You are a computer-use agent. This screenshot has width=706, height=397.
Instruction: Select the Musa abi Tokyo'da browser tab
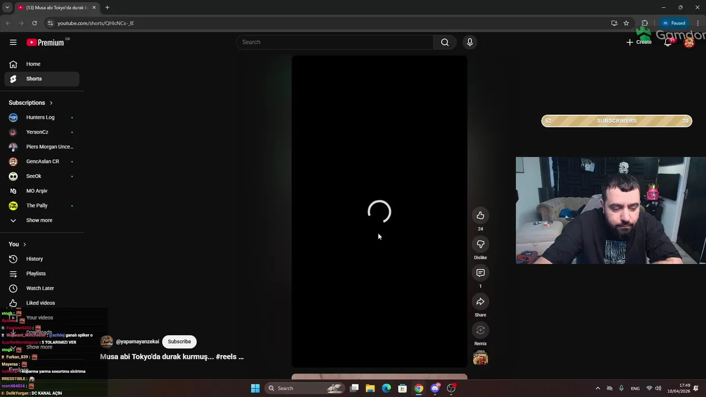coord(56,8)
